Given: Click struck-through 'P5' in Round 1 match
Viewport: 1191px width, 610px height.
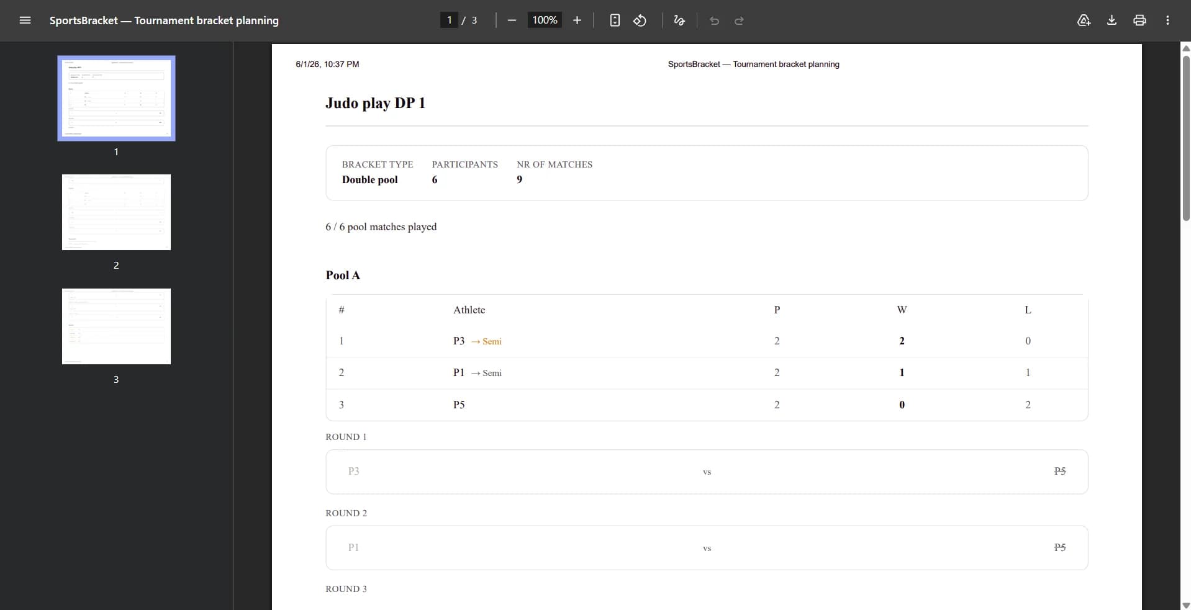Looking at the screenshot, I should click(x=1060, y=471).
